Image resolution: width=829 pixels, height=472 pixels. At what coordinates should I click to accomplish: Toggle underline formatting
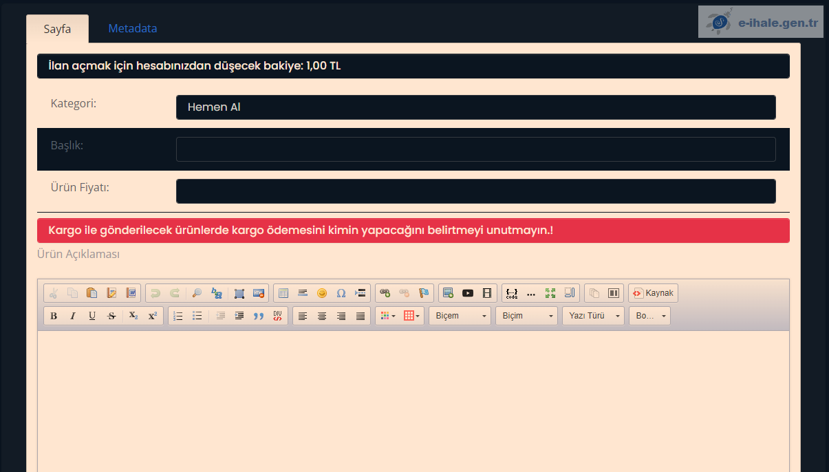pyautogui.click(x=92, y=316)
